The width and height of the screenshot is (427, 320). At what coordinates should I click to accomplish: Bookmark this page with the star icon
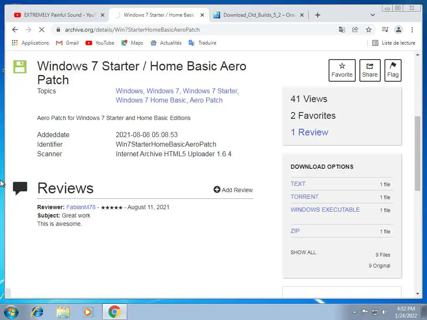coord(369,30)
